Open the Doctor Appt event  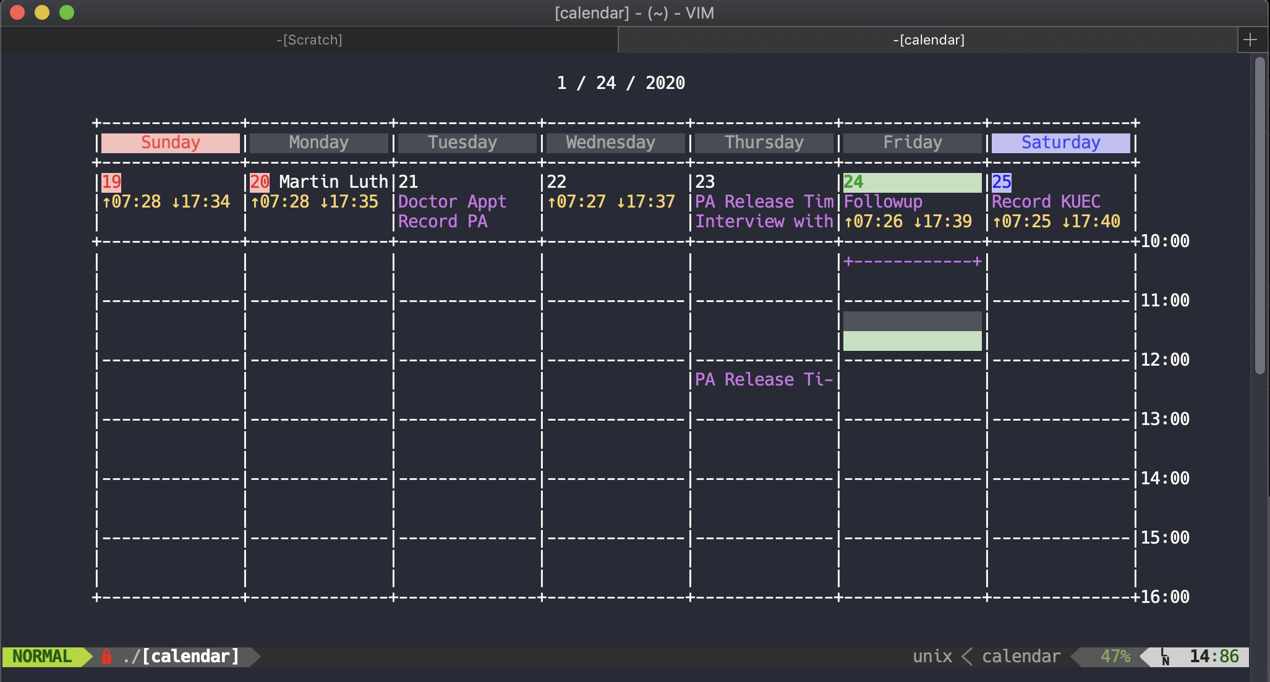tap(452, 201)
